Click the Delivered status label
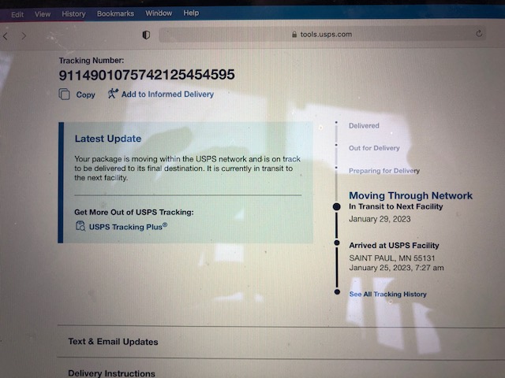 pos(364,126)
